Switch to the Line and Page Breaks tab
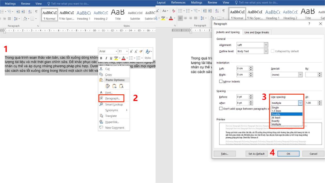 tap(257, 32)
